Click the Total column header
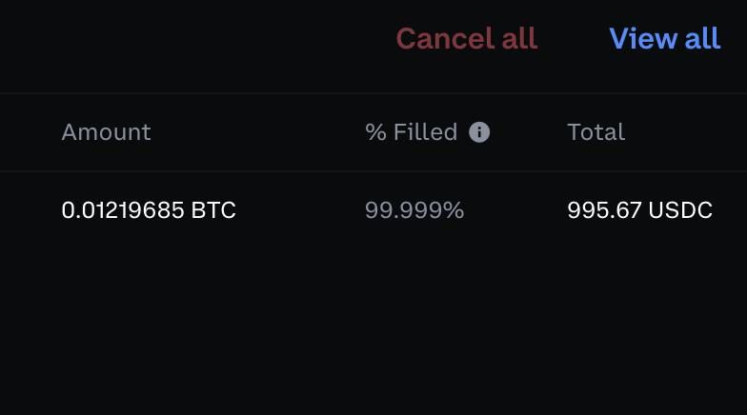This screenshot has height=415, width=747. tap(596, 132)
